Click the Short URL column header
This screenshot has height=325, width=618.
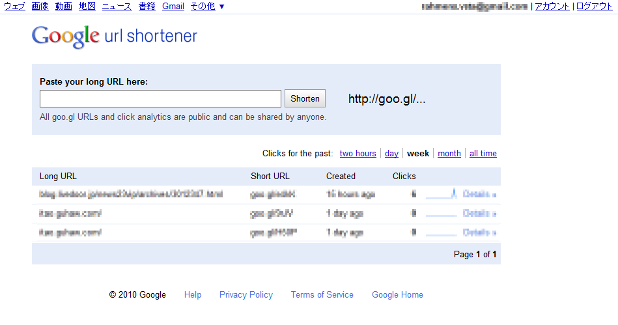pos(270,177)
